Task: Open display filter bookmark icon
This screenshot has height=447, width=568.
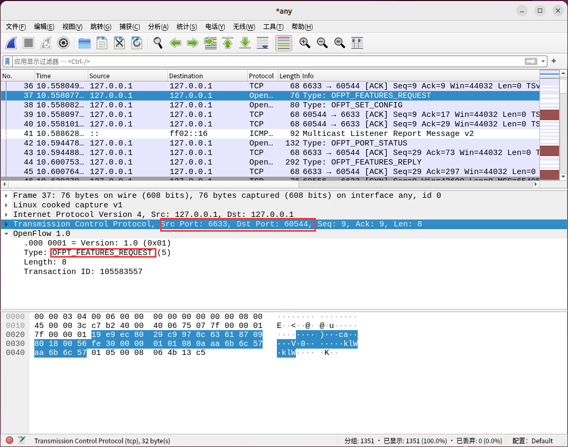Action: pos(7,61)
